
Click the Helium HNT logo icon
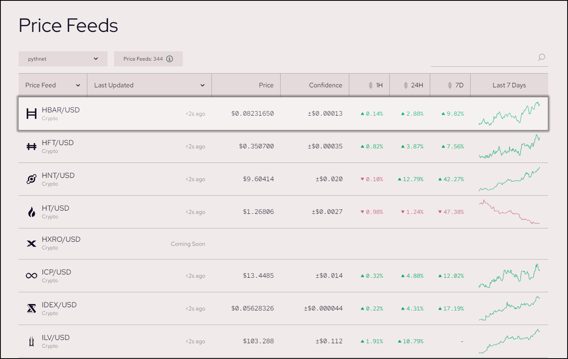point(31,179)
